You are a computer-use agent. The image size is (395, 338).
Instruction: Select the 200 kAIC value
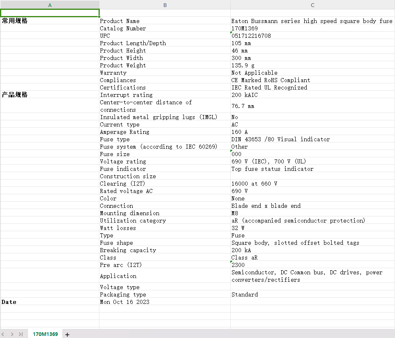point(312,95)
